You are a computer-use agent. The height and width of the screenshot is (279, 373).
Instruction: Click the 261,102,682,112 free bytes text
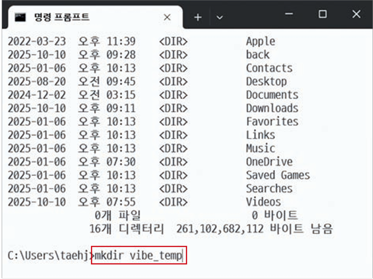click(220, 229)
